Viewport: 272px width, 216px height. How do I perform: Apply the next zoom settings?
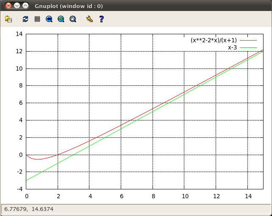61,19
